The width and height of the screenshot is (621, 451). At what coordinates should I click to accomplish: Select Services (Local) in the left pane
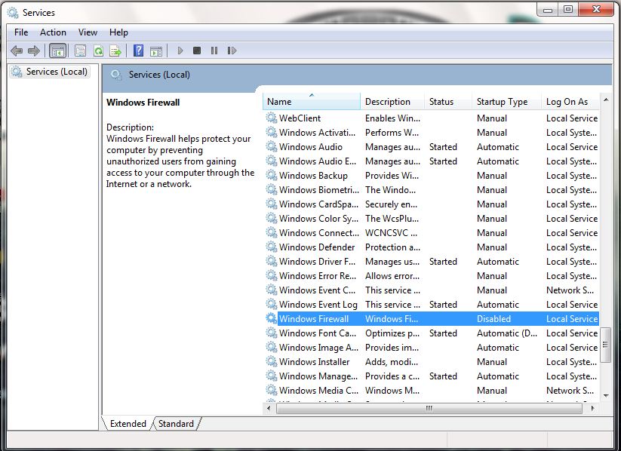tap(50, 72)
